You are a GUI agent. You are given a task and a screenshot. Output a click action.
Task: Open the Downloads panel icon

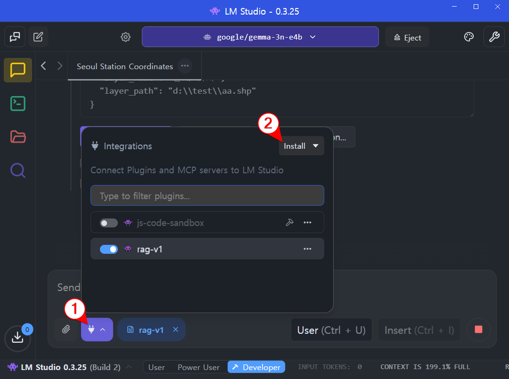click(x=17, y=338)
